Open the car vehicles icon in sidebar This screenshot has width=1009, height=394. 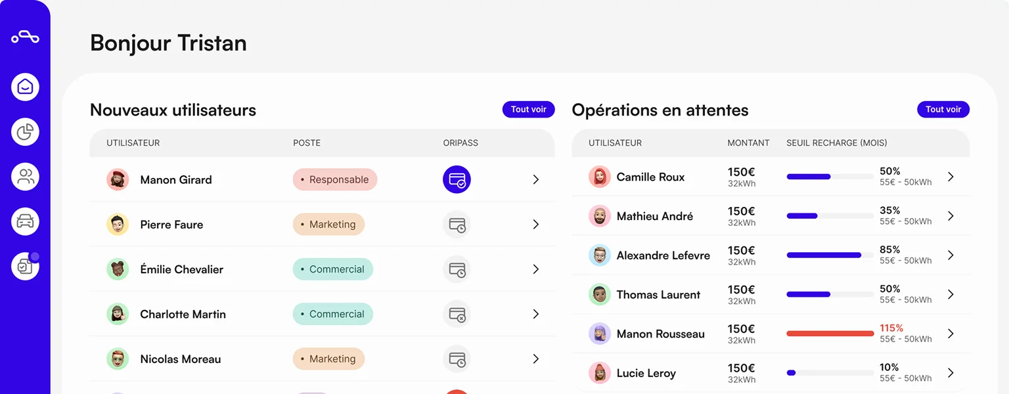(x=25, y=221)
